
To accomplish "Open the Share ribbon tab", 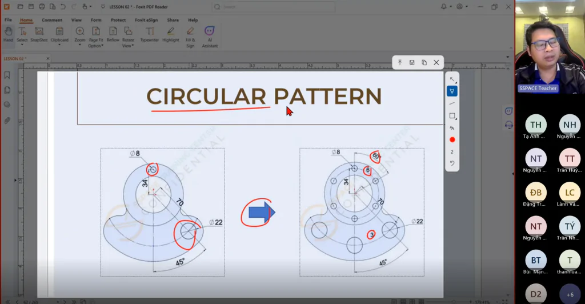I will pos(173,20).
